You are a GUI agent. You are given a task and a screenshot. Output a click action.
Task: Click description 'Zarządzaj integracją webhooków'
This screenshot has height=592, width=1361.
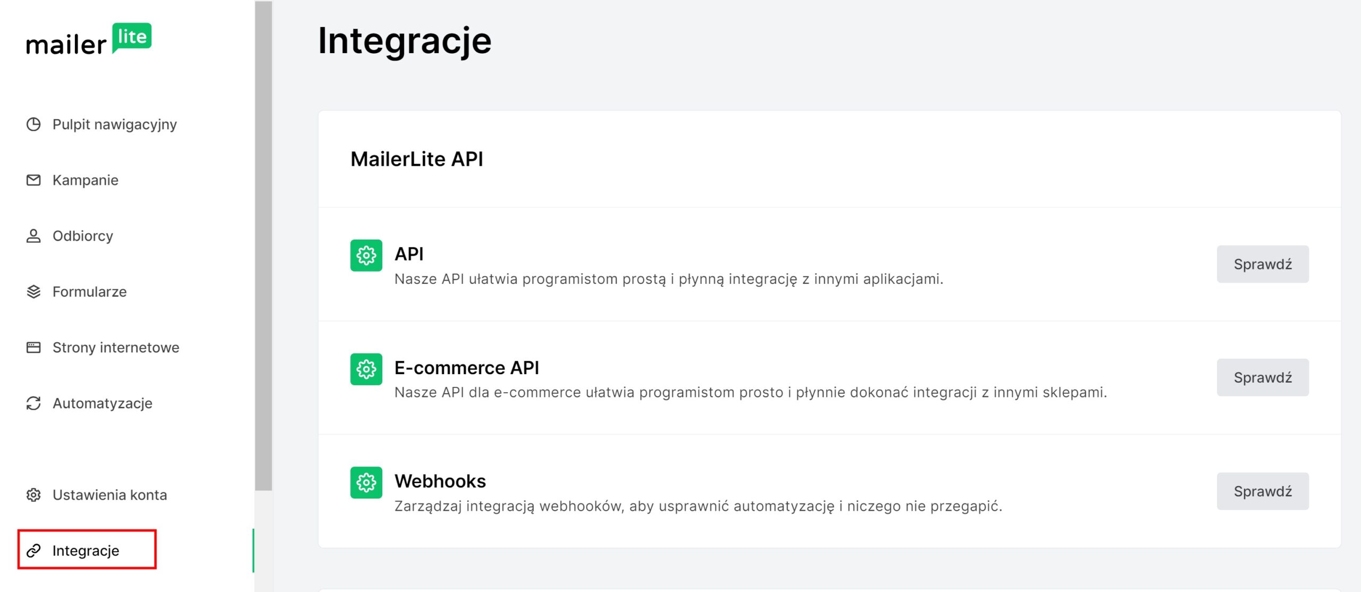click(698, 506)
